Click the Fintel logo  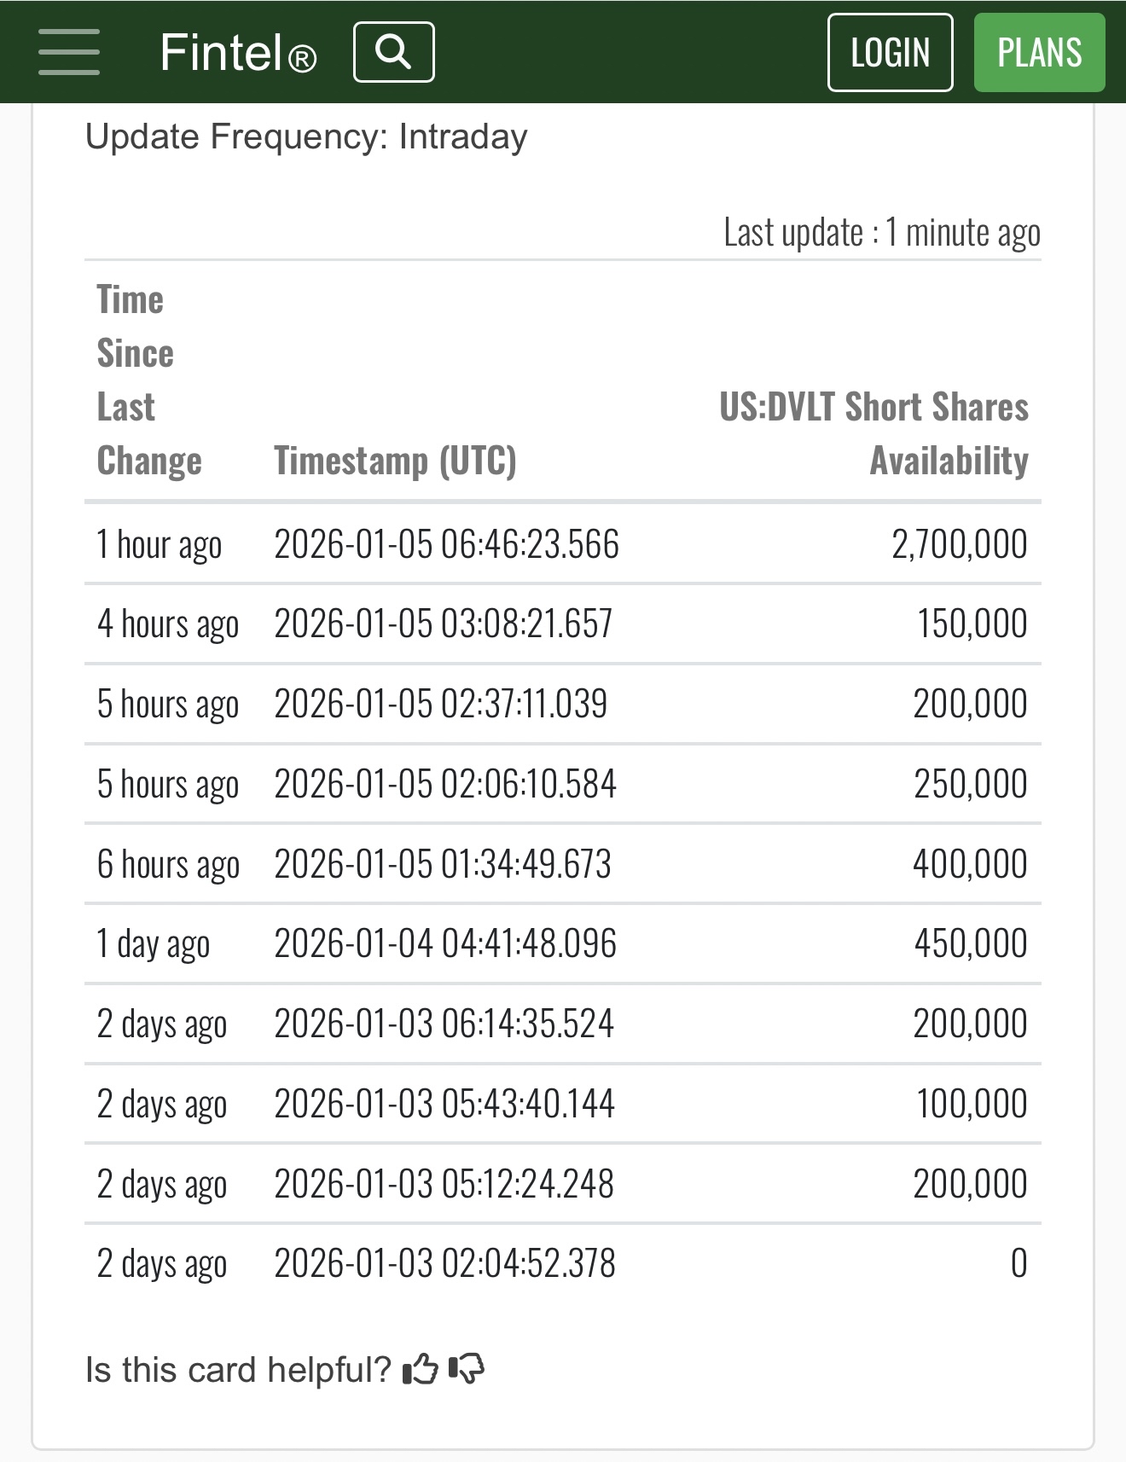click(x=238, y=53)
